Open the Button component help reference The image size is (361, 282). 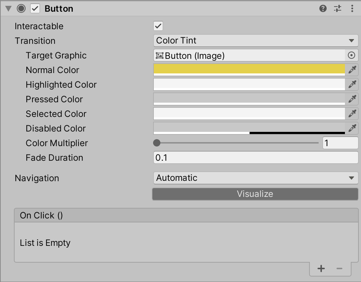(323, 8)
